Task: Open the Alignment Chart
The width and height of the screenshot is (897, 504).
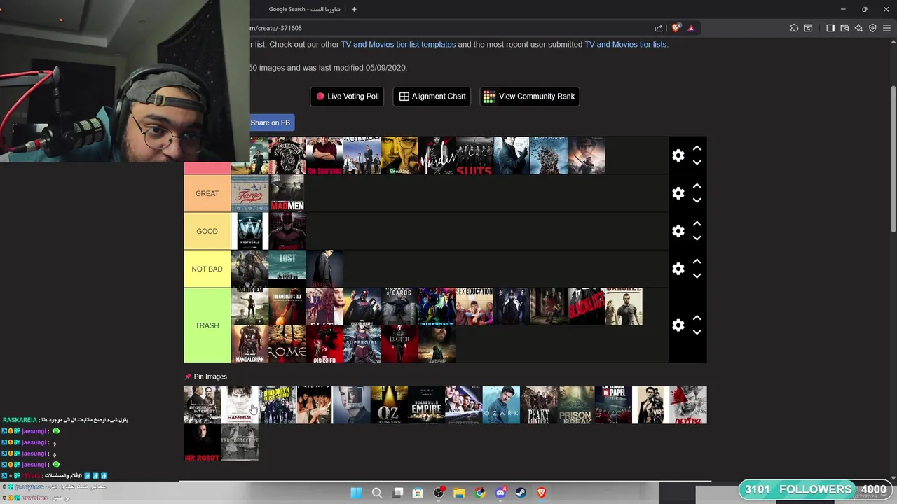Action: coord(432,97)
